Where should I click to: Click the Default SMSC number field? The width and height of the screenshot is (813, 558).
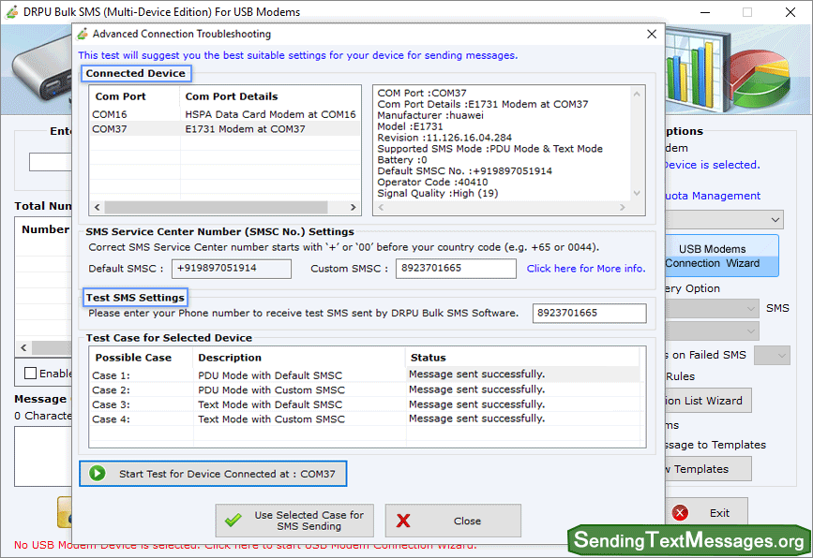(x=232, y=268)
